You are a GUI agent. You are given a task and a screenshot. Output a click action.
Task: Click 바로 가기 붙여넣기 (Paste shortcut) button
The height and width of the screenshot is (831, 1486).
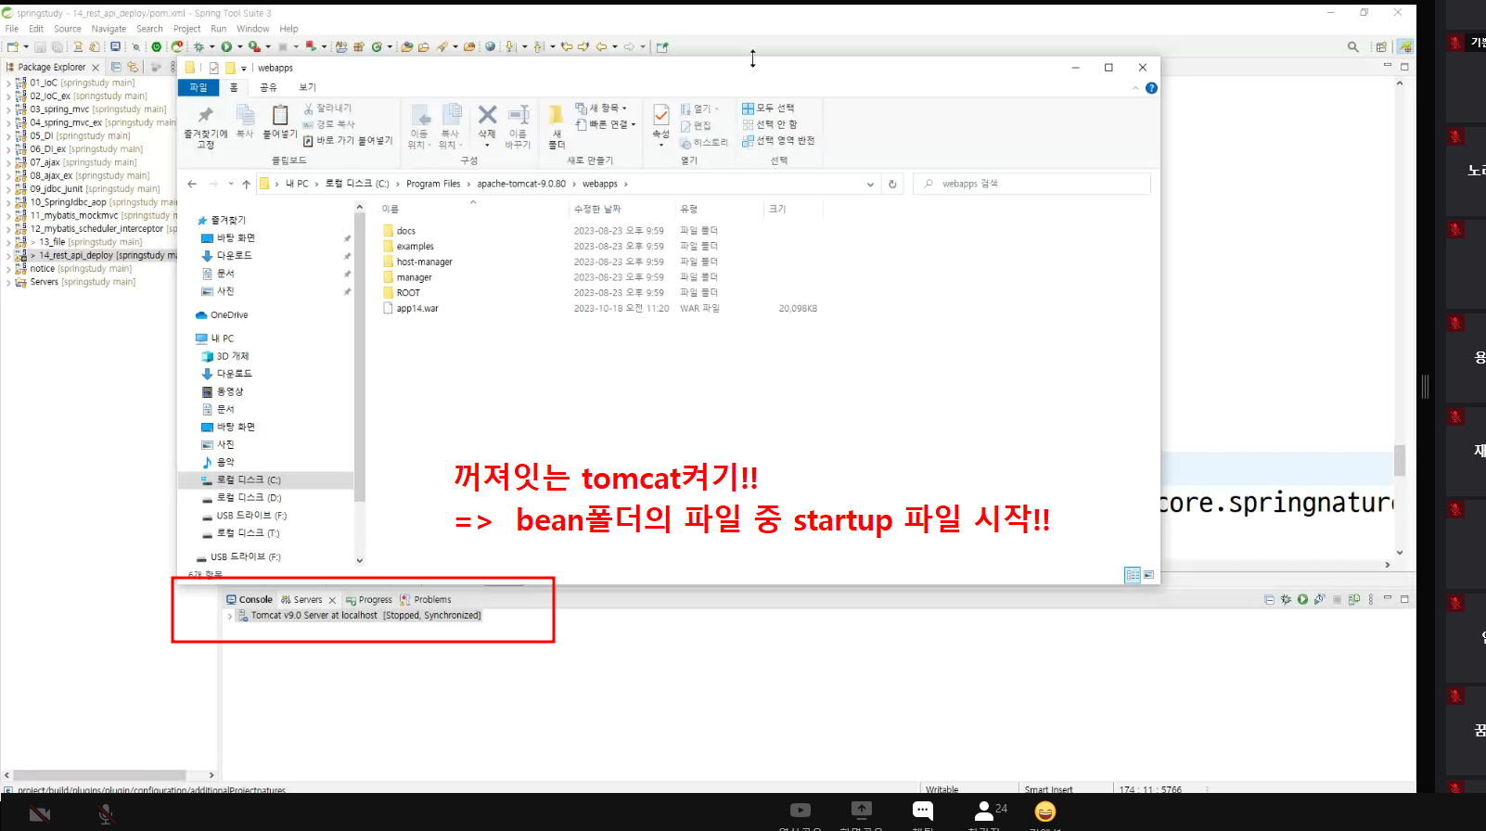[x=348, y=141]
